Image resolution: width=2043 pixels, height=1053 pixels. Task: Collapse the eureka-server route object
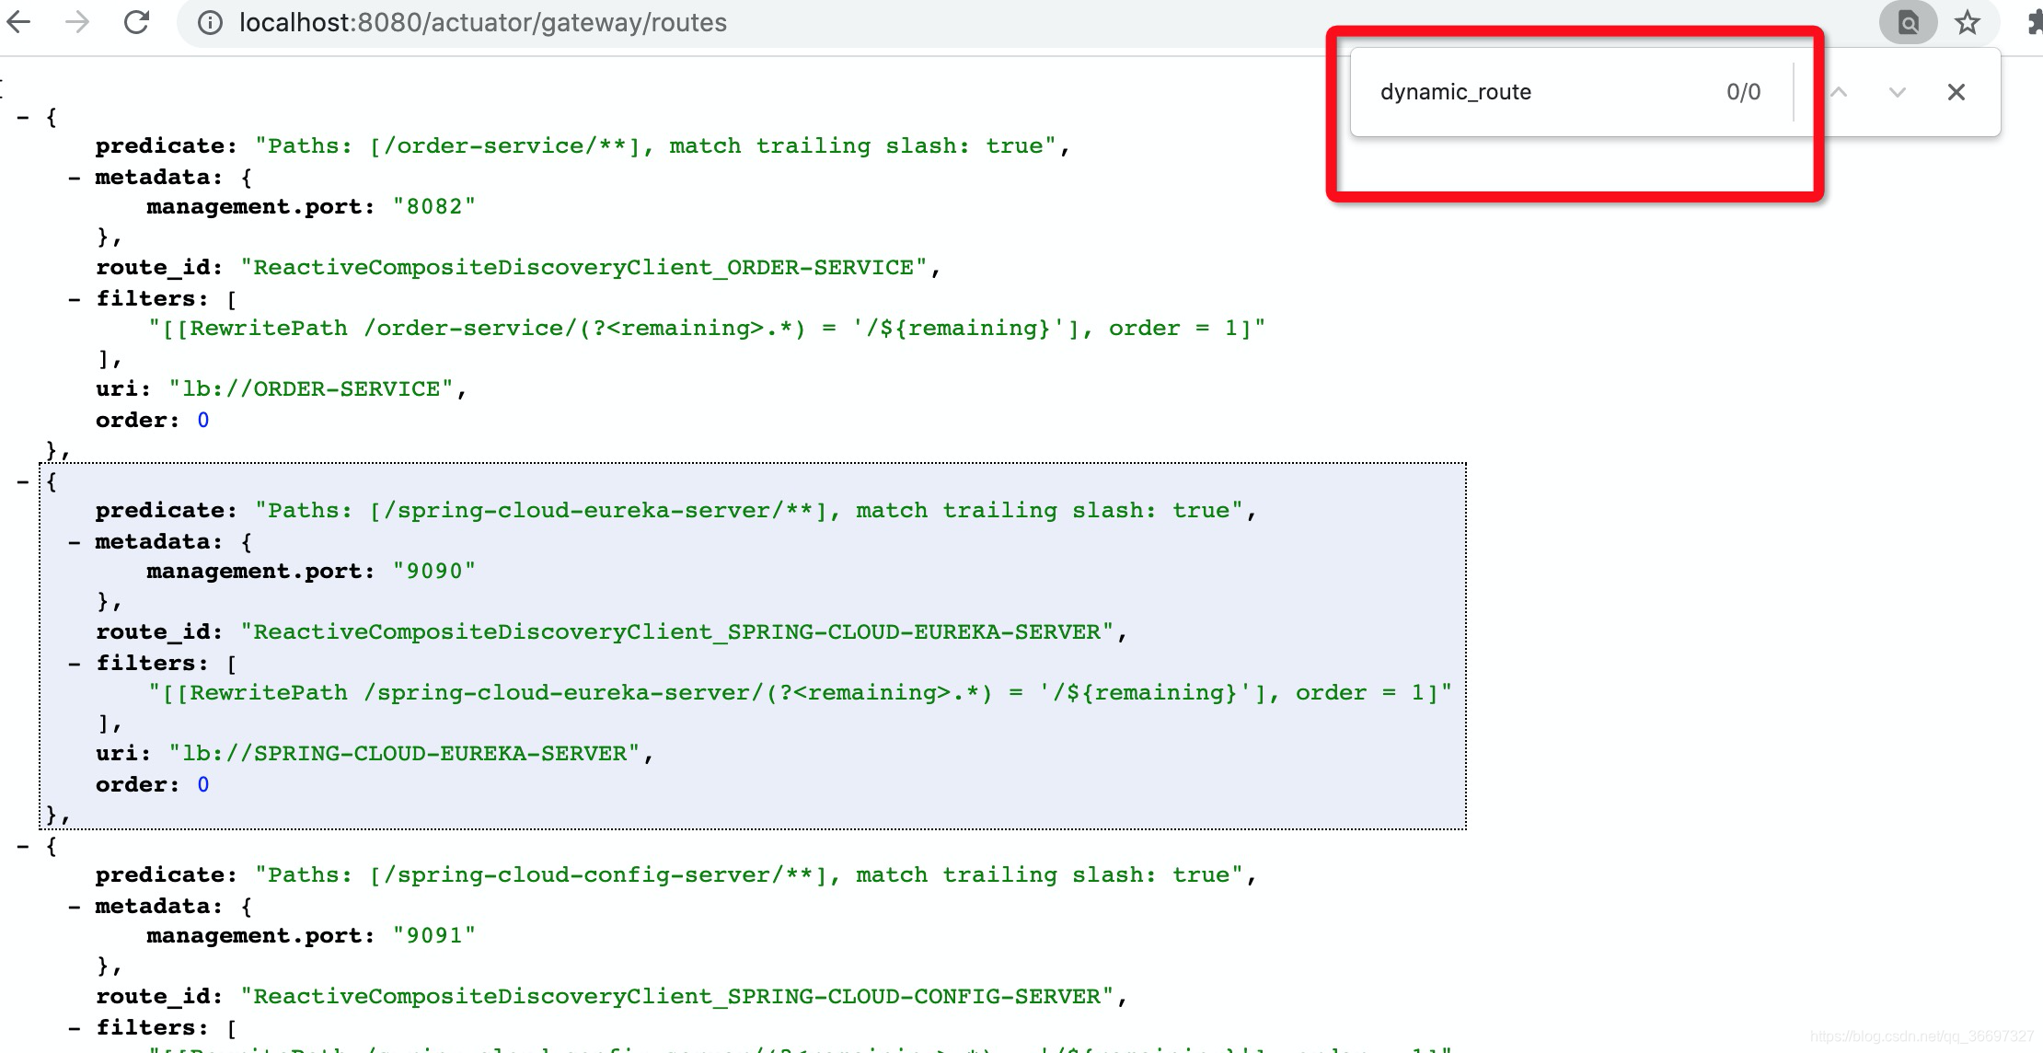coord(23,481)
